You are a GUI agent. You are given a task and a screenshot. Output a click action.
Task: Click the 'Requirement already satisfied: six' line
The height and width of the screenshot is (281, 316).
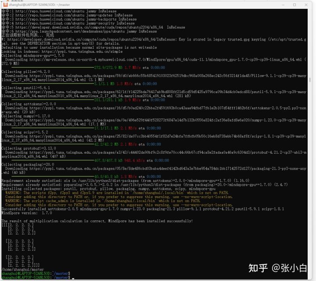pyautogui.click(x=126, y=180)
